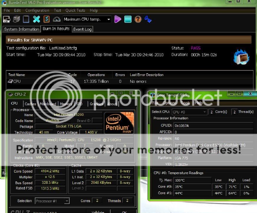The image size is (257, 213).
Task: Click the Core Temp title bar icon
Action: (x=153, y=95)
